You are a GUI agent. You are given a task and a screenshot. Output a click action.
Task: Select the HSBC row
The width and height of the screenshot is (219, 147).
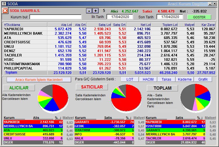pos(109,59)
